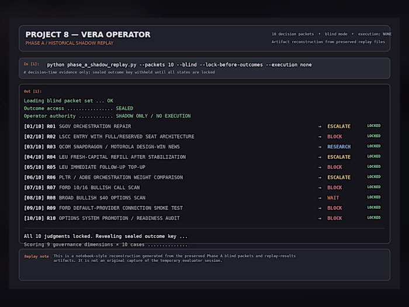Click the WAIT verdict for R08

click(x=333, y=198)
